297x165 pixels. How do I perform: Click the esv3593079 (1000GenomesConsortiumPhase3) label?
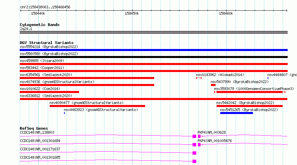coord(254,89)
